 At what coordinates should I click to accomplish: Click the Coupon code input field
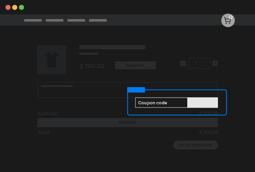[161, 103]
